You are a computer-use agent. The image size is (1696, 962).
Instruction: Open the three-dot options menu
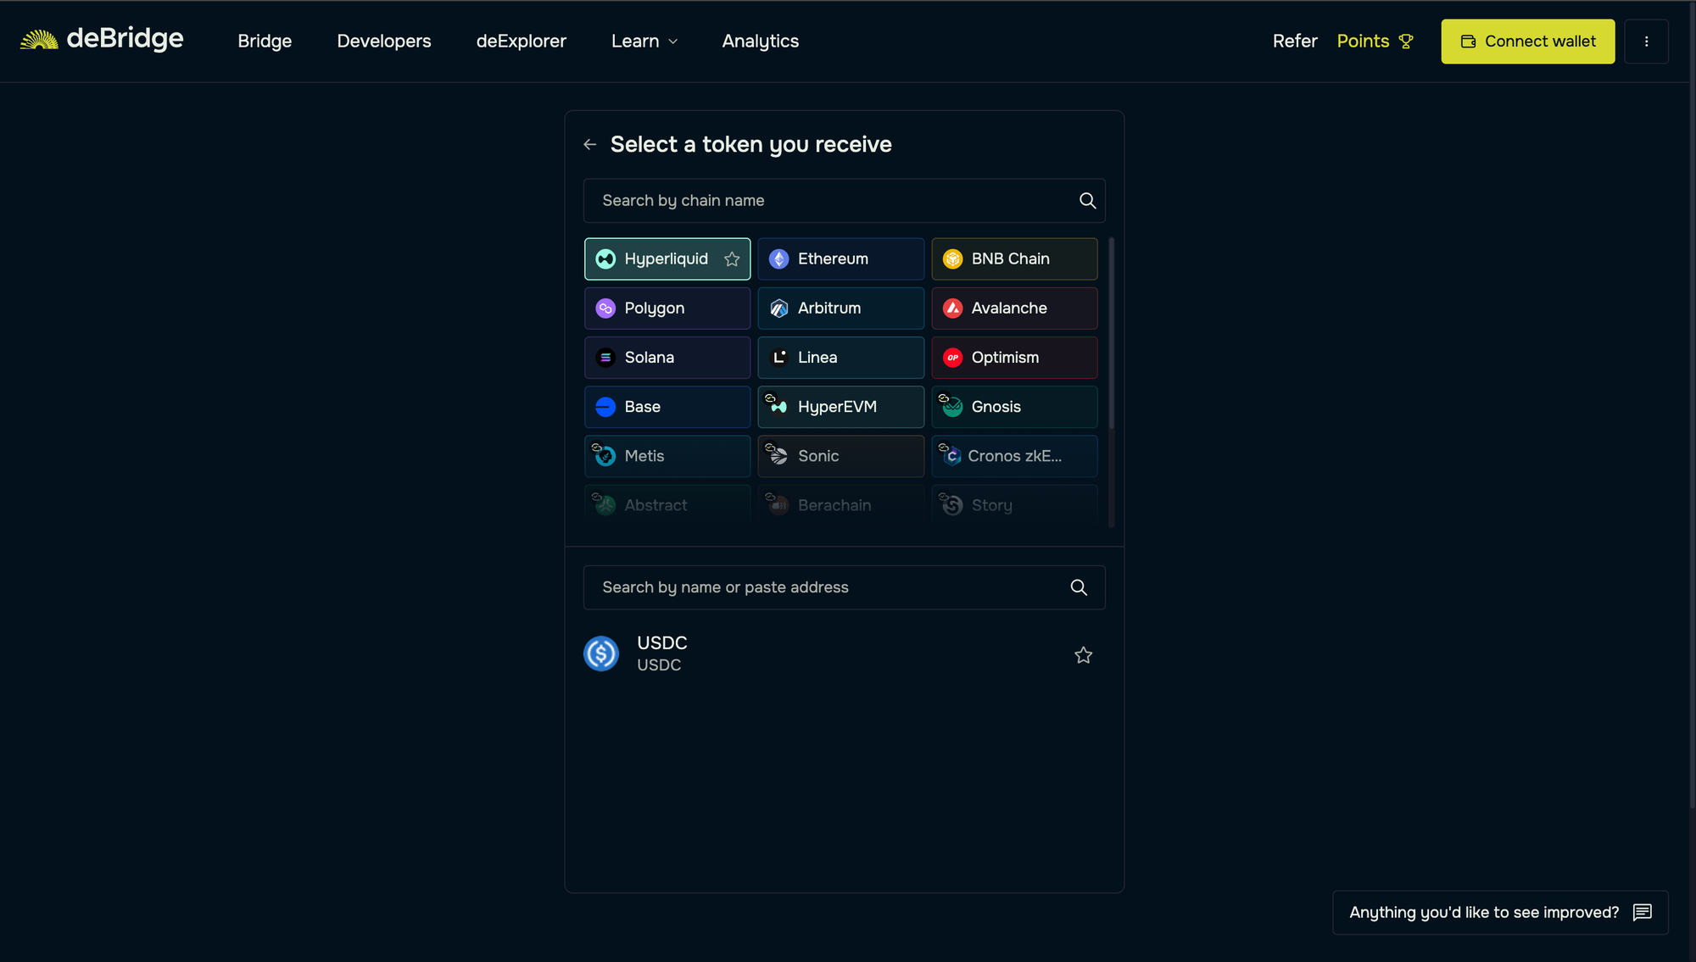[1646, 42]
